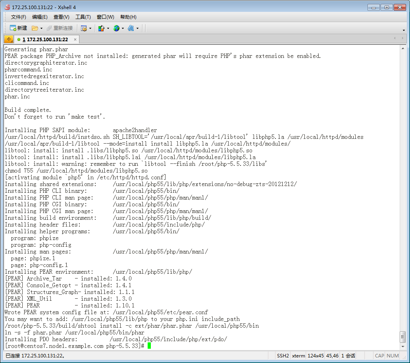Click the tab strip right scroll arrow
Viewport: 410px width, 363px height.
(402, 38)
